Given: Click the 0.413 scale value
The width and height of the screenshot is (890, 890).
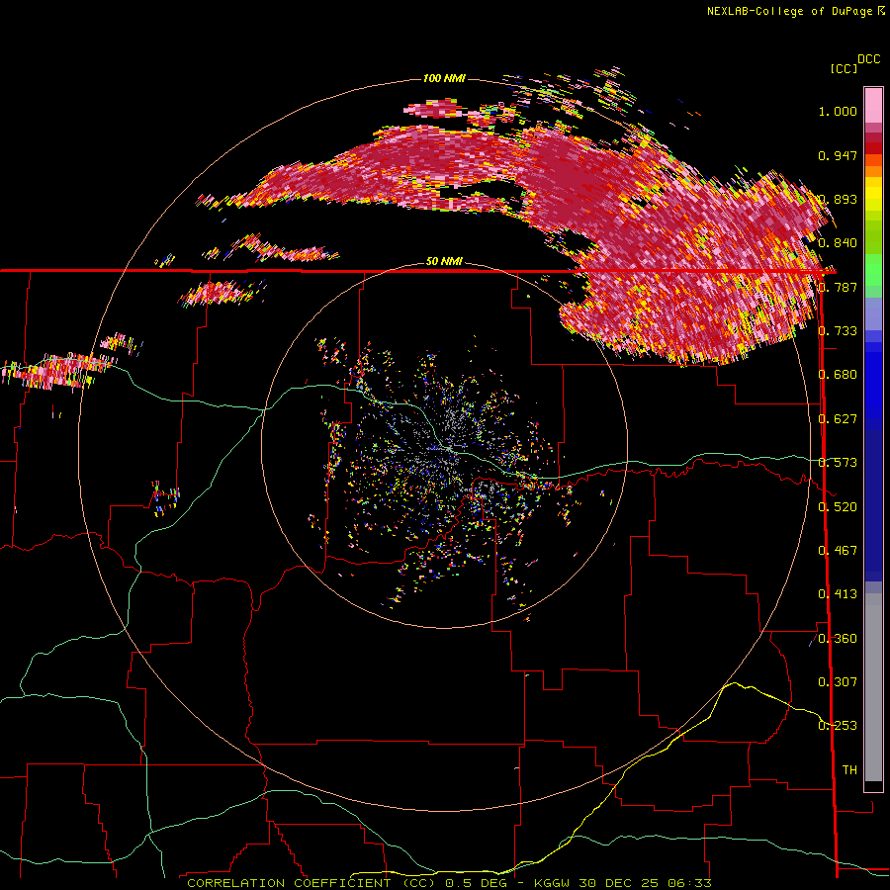Looking at the screenshot, I should click(838, 594).
